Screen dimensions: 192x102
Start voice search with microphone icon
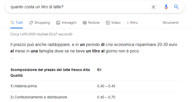(x=166, y=7)
